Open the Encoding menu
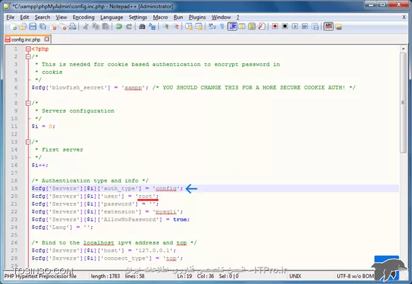 coord(84,18)
